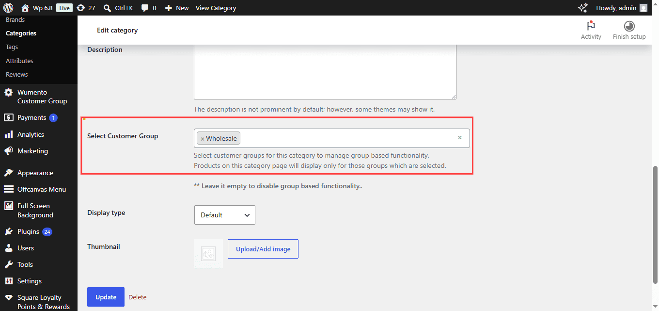Open the Reviews submenu item

(16, 74)
